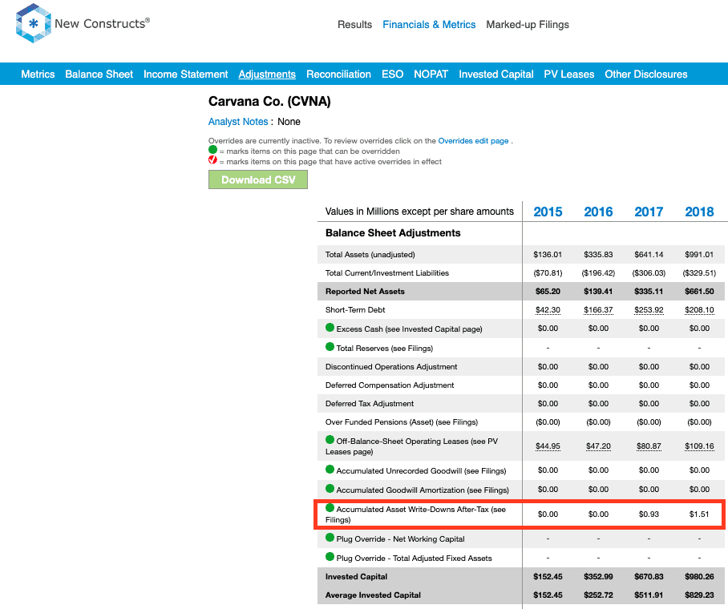
Task: Open the Other Disclosures page
Action: click(x=646, y=75)
